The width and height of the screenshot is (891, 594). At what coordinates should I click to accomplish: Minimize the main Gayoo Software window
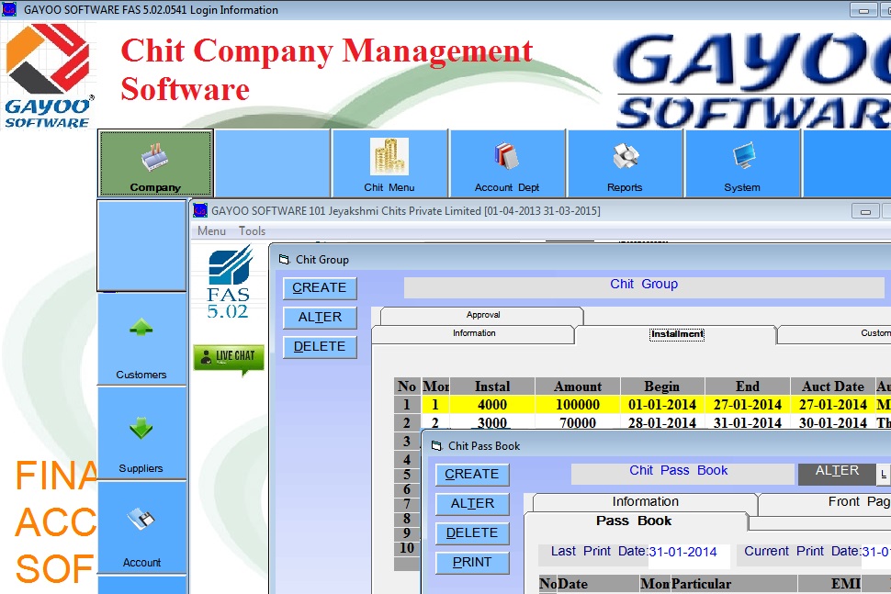pyautogui.click(x=863, y=10)
